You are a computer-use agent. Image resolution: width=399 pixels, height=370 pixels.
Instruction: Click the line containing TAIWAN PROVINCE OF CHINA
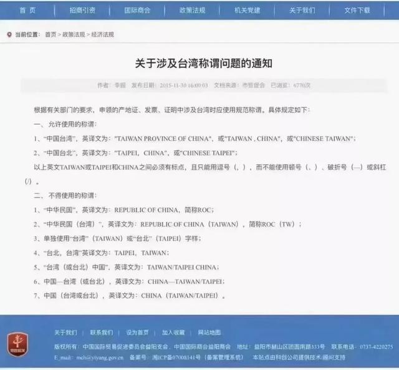(195, 139)
